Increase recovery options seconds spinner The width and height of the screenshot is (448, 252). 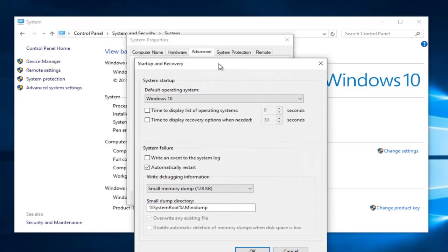[279, 118]
